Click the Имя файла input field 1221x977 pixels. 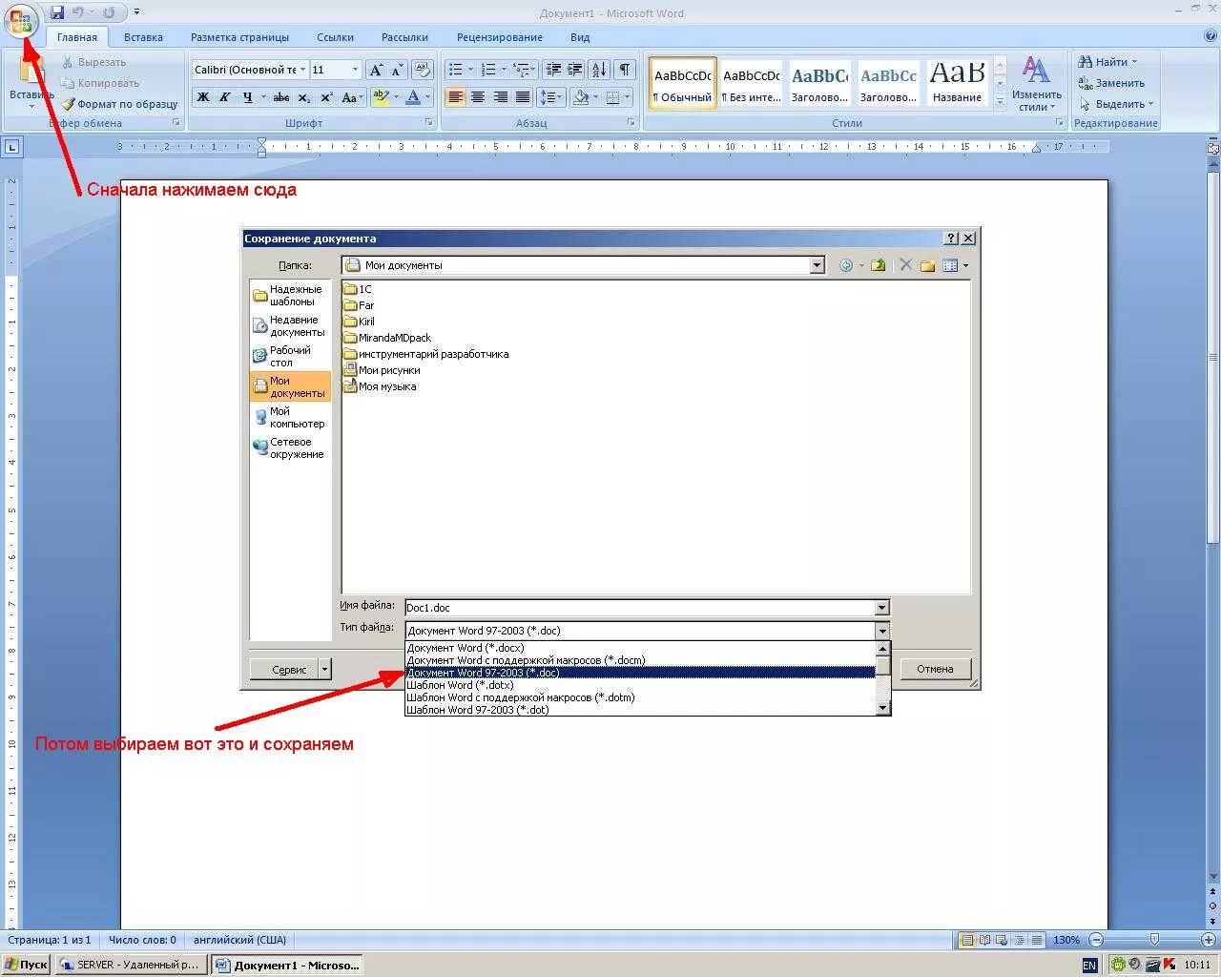(x=639, y=608)
